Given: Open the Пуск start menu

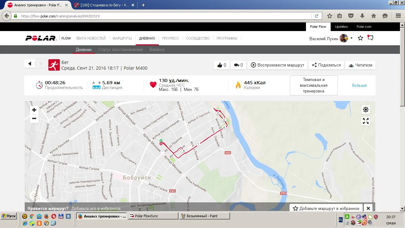Looking at the screenshot, I should pos(9,216).
